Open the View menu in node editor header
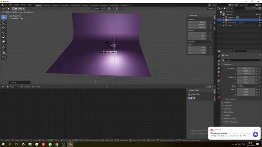The width and height of the screenshot is (262, 147). [x=22, y=87]
